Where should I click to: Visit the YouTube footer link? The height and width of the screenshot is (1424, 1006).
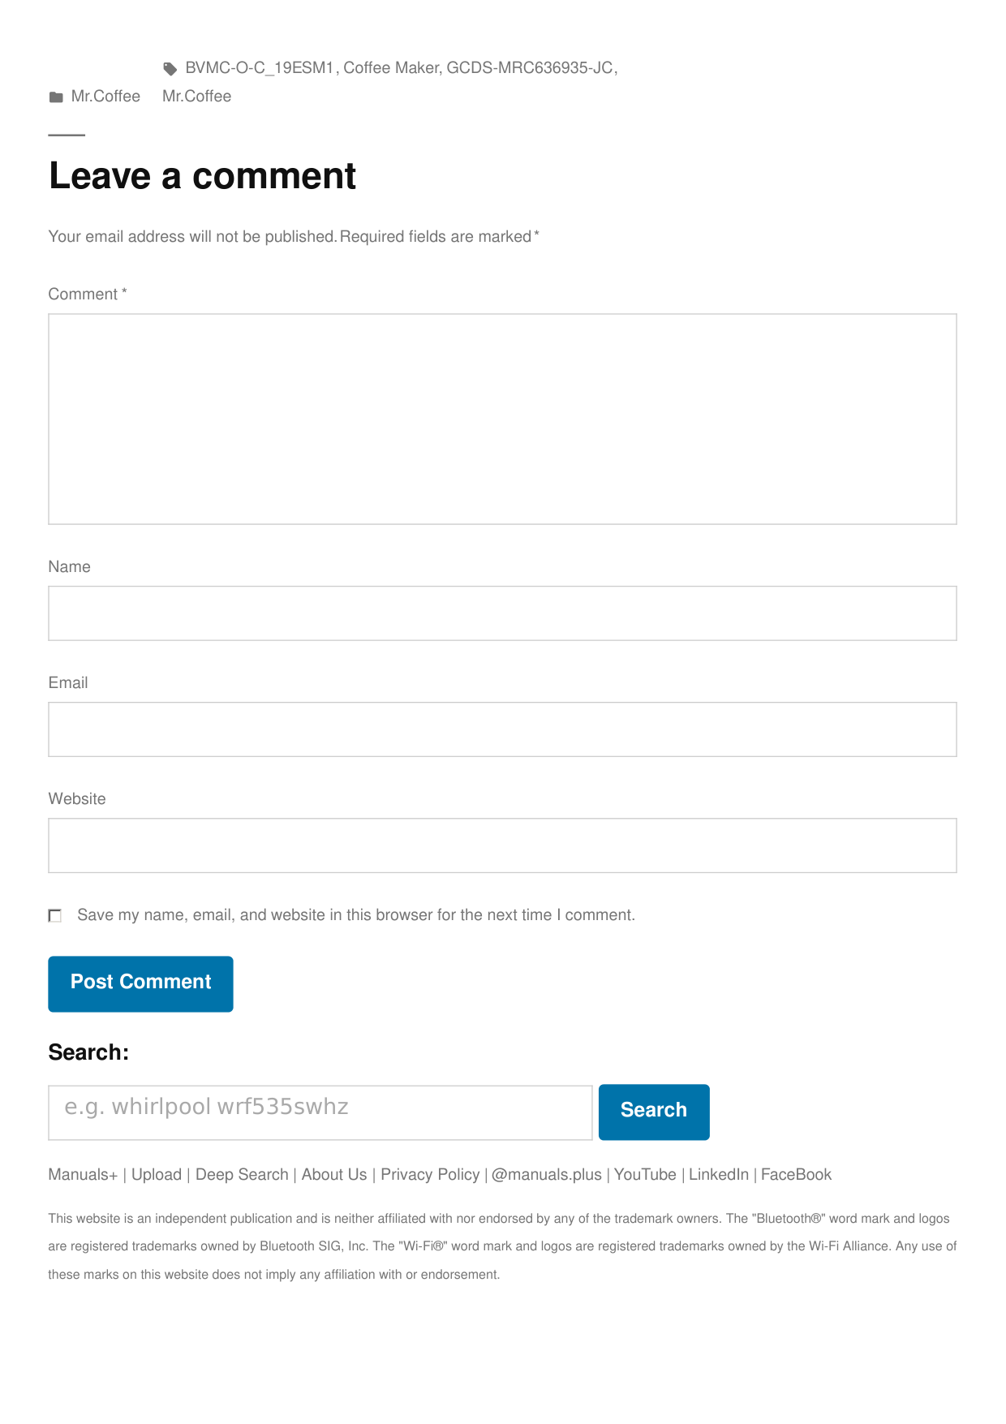(x=645, y=1175)
